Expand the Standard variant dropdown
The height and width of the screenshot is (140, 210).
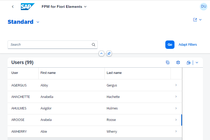38,22
